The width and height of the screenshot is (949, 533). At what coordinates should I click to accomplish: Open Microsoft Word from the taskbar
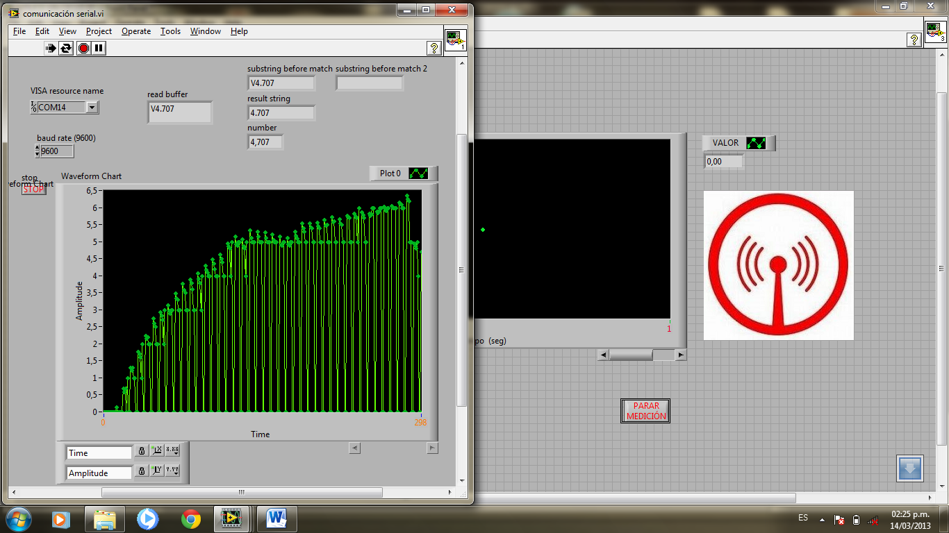(277, 518)
